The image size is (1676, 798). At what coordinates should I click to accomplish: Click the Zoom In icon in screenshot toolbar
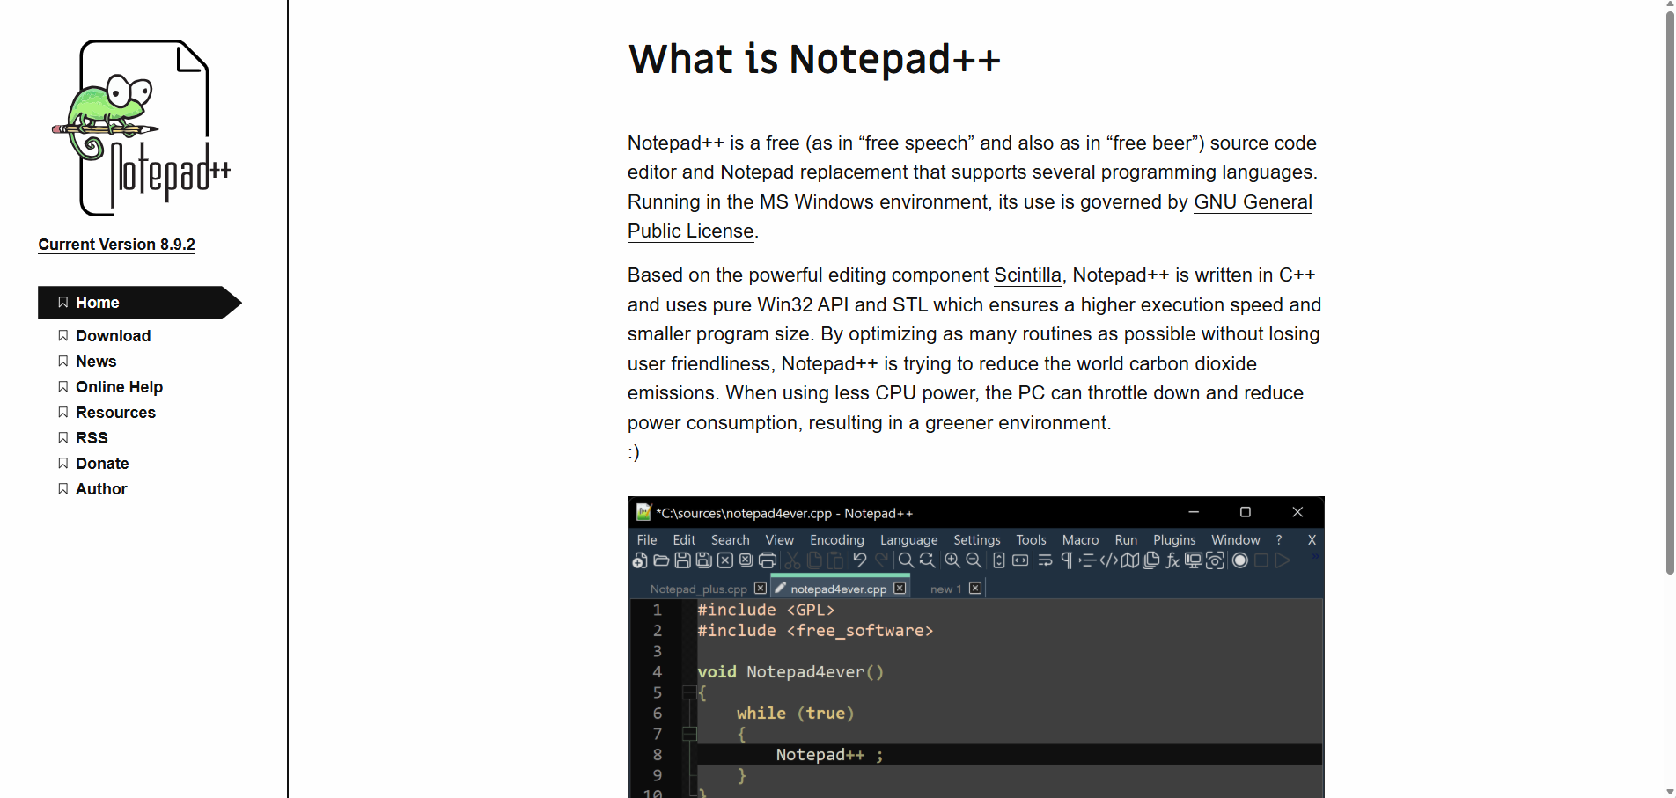click(952, 560)
